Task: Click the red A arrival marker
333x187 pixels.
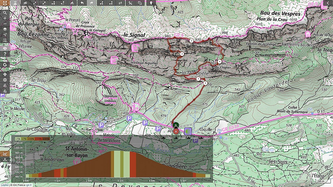Action: coord(176,131)
